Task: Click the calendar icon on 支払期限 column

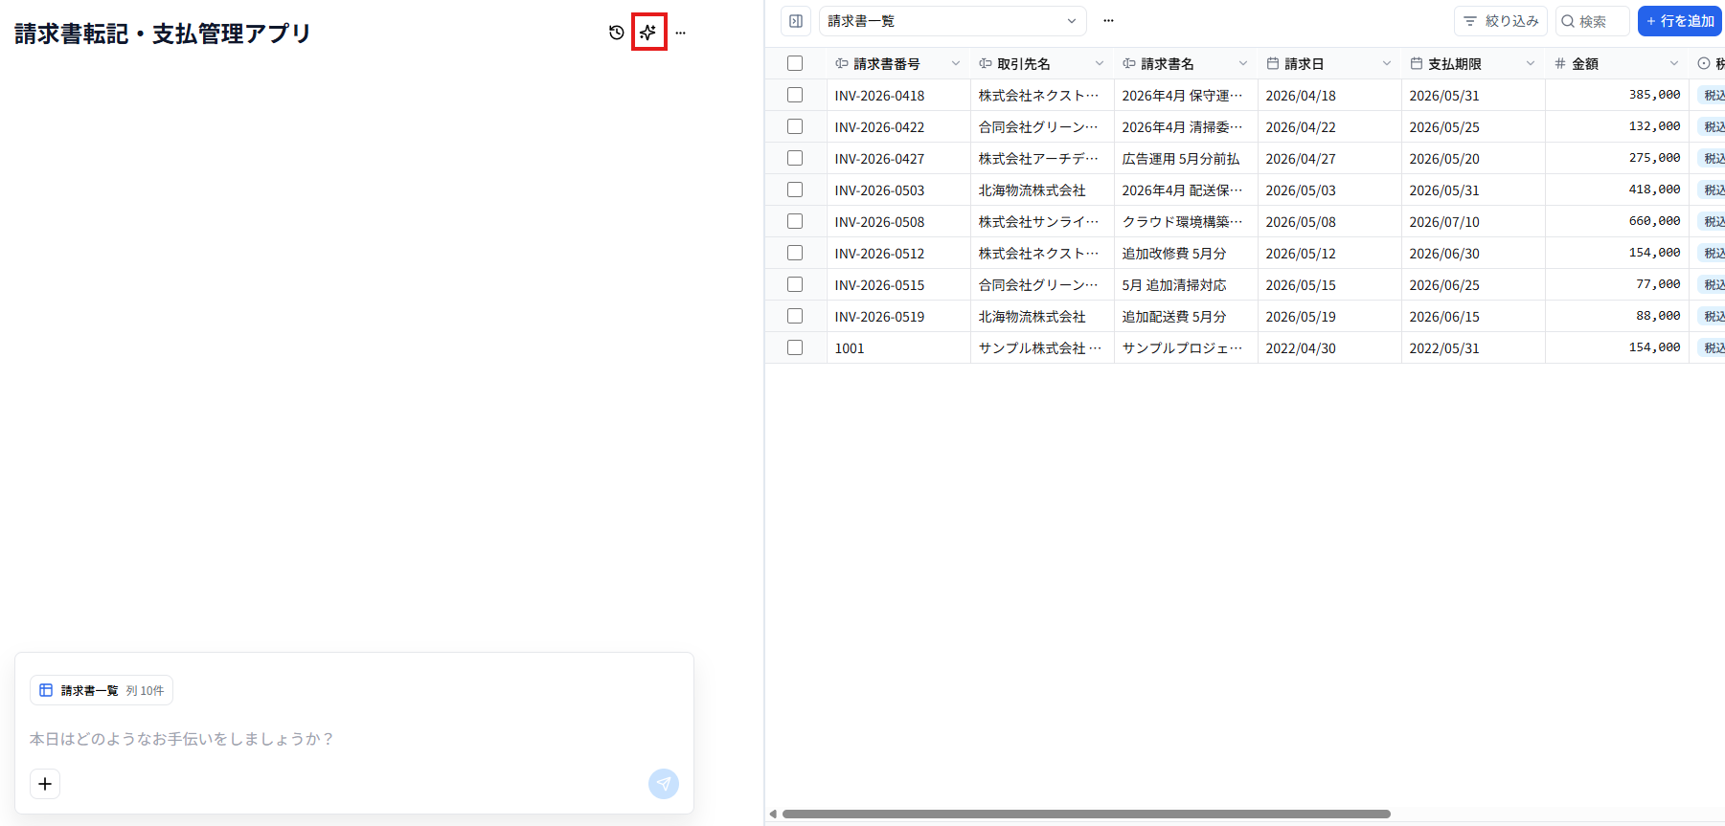Action: pyautogui.click(x=1417, y=63)
